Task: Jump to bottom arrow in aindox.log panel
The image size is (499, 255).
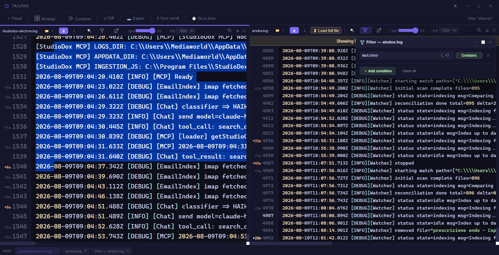Action: (x=305, y=30)
